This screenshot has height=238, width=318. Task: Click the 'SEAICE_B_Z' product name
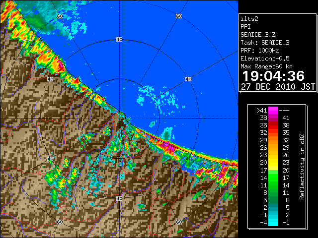coord(258,35)
